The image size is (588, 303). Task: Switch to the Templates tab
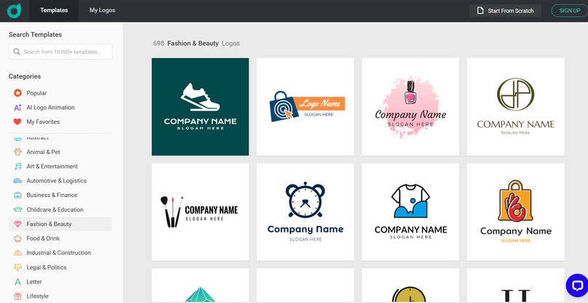[x=54, y=10]
